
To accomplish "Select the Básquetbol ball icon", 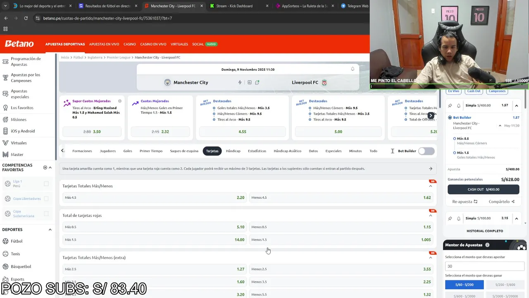I will [6, 267].
